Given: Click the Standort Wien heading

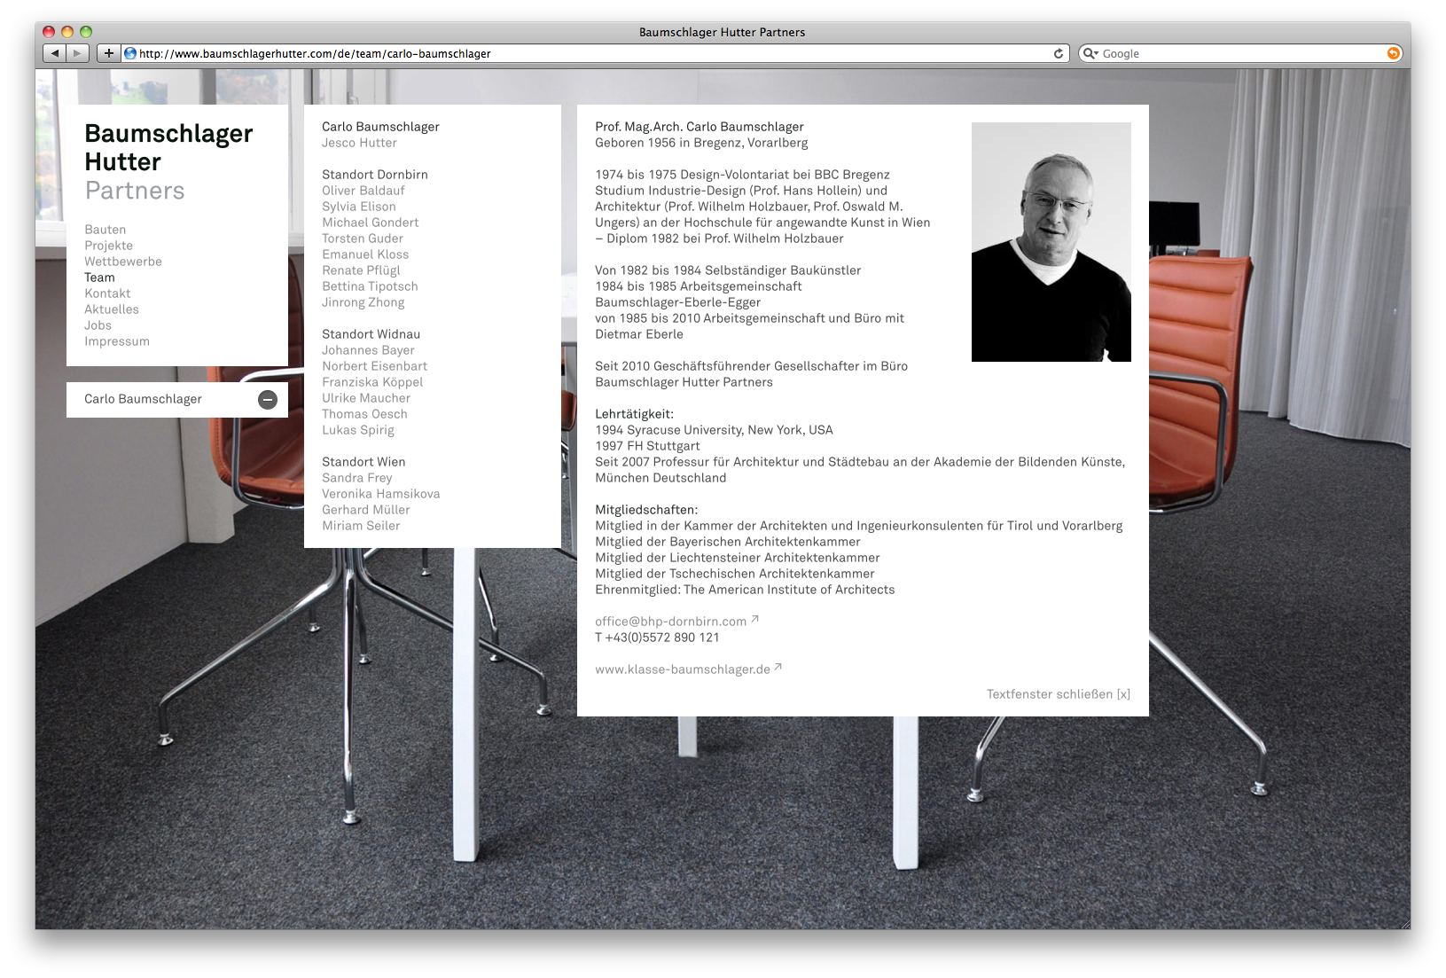Looking at the screenshot, I should point(363,462).
